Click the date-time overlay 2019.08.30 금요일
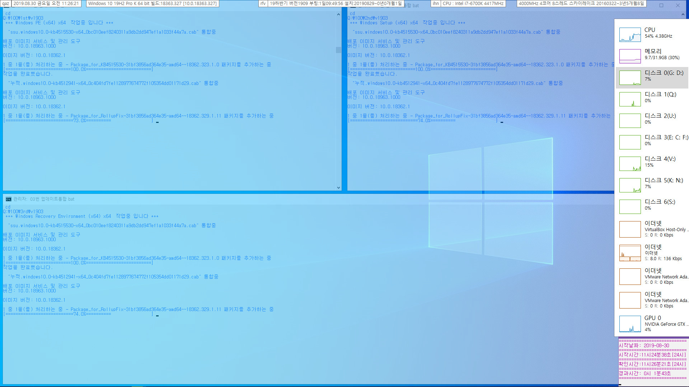This screenshot has height=387, width=689. [46, 4]
